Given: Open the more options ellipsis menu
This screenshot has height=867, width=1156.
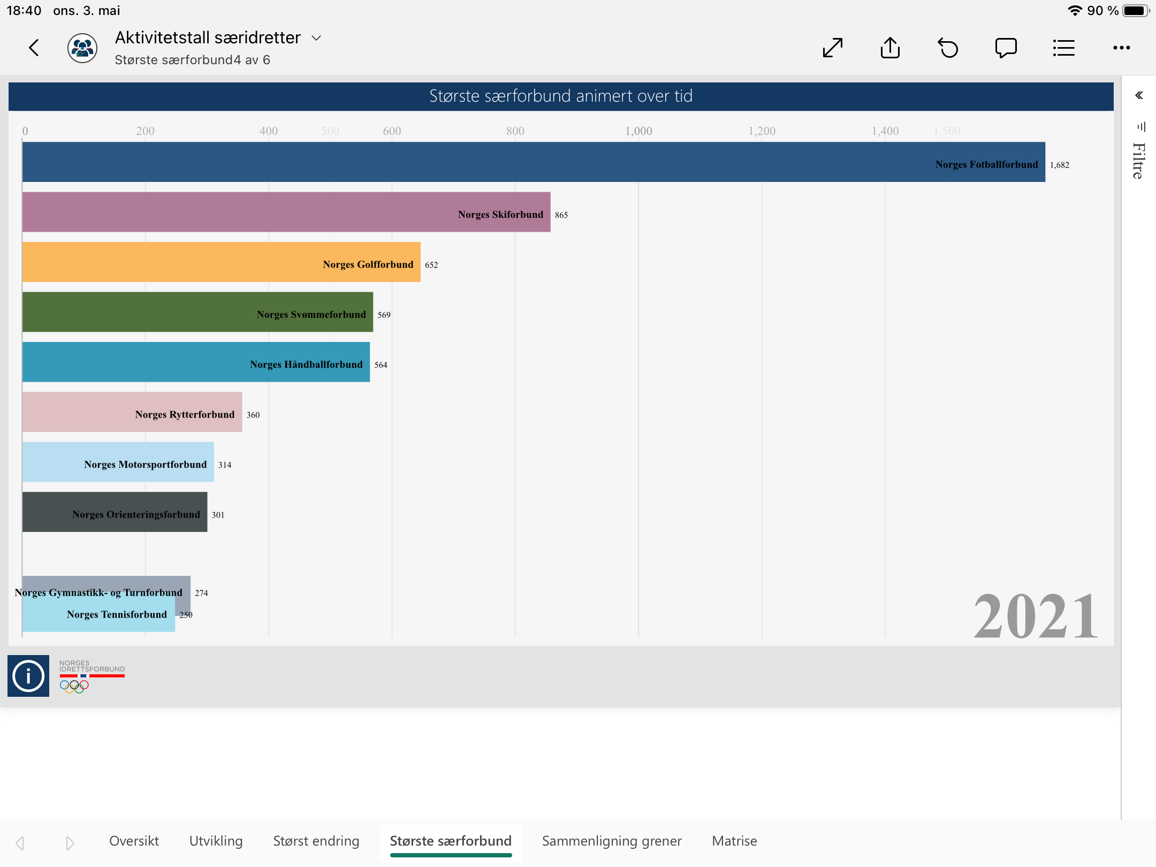Looking at the screenshot, I should point(1122,48).
